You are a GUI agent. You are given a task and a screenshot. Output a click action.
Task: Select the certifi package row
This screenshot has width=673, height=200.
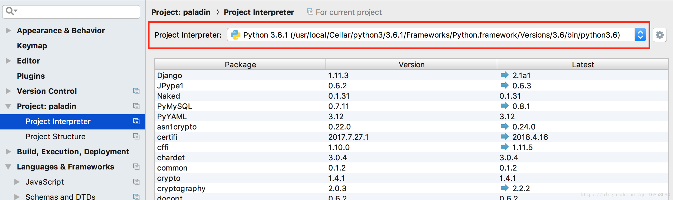[x=411, y=137]
